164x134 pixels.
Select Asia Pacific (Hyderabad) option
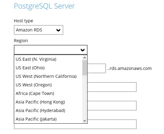point(48,110)
